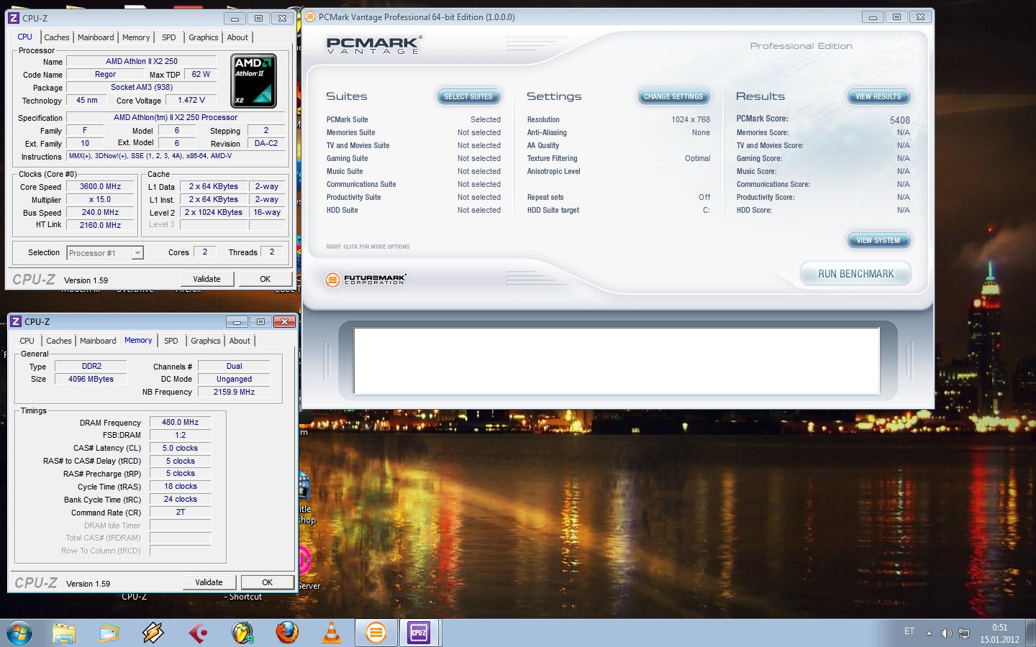Select CPU tab in Memory CPU-Z window
1036x647 pixels.
pyautogui.click(x=27, y=341)
